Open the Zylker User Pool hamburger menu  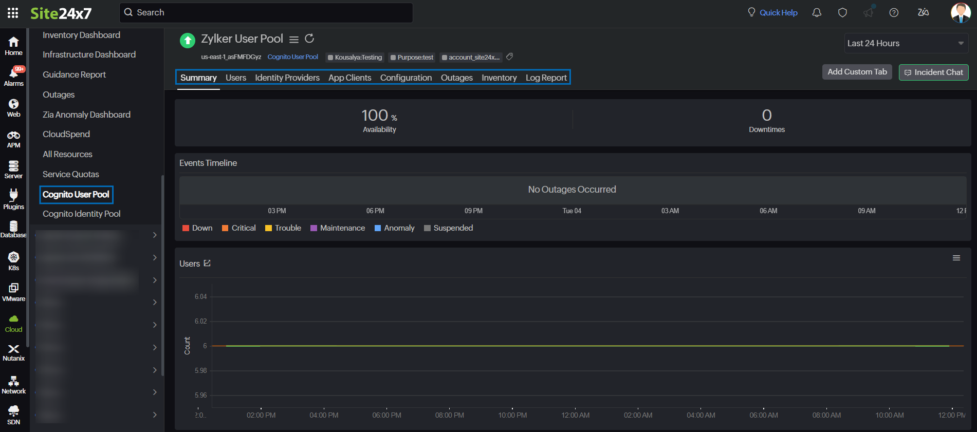[294, 40]
